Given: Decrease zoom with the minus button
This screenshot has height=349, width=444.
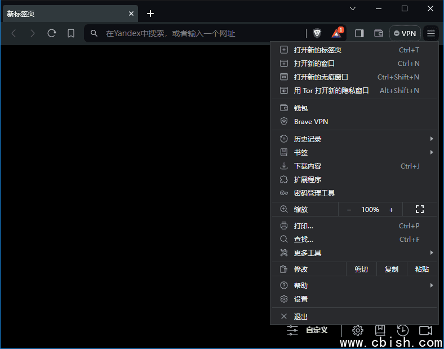Looking at the screenshot, I should (x=349, y=210).
